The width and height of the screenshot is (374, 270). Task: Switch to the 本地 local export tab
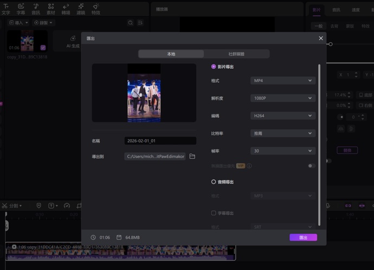[x=171, y=54]
